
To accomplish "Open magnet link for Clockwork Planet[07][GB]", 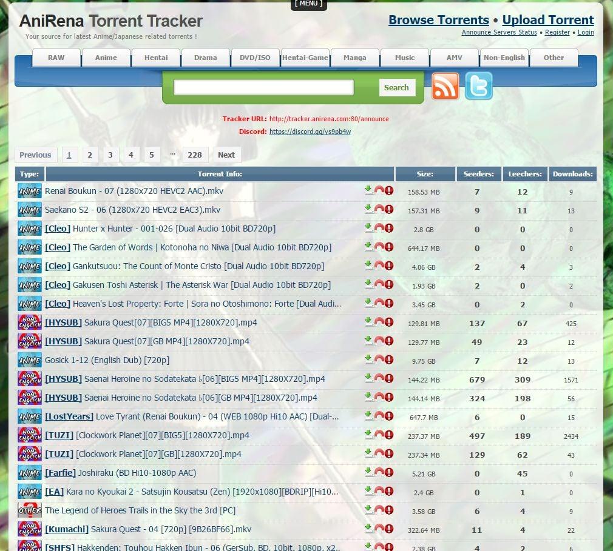I will (379, 453).
